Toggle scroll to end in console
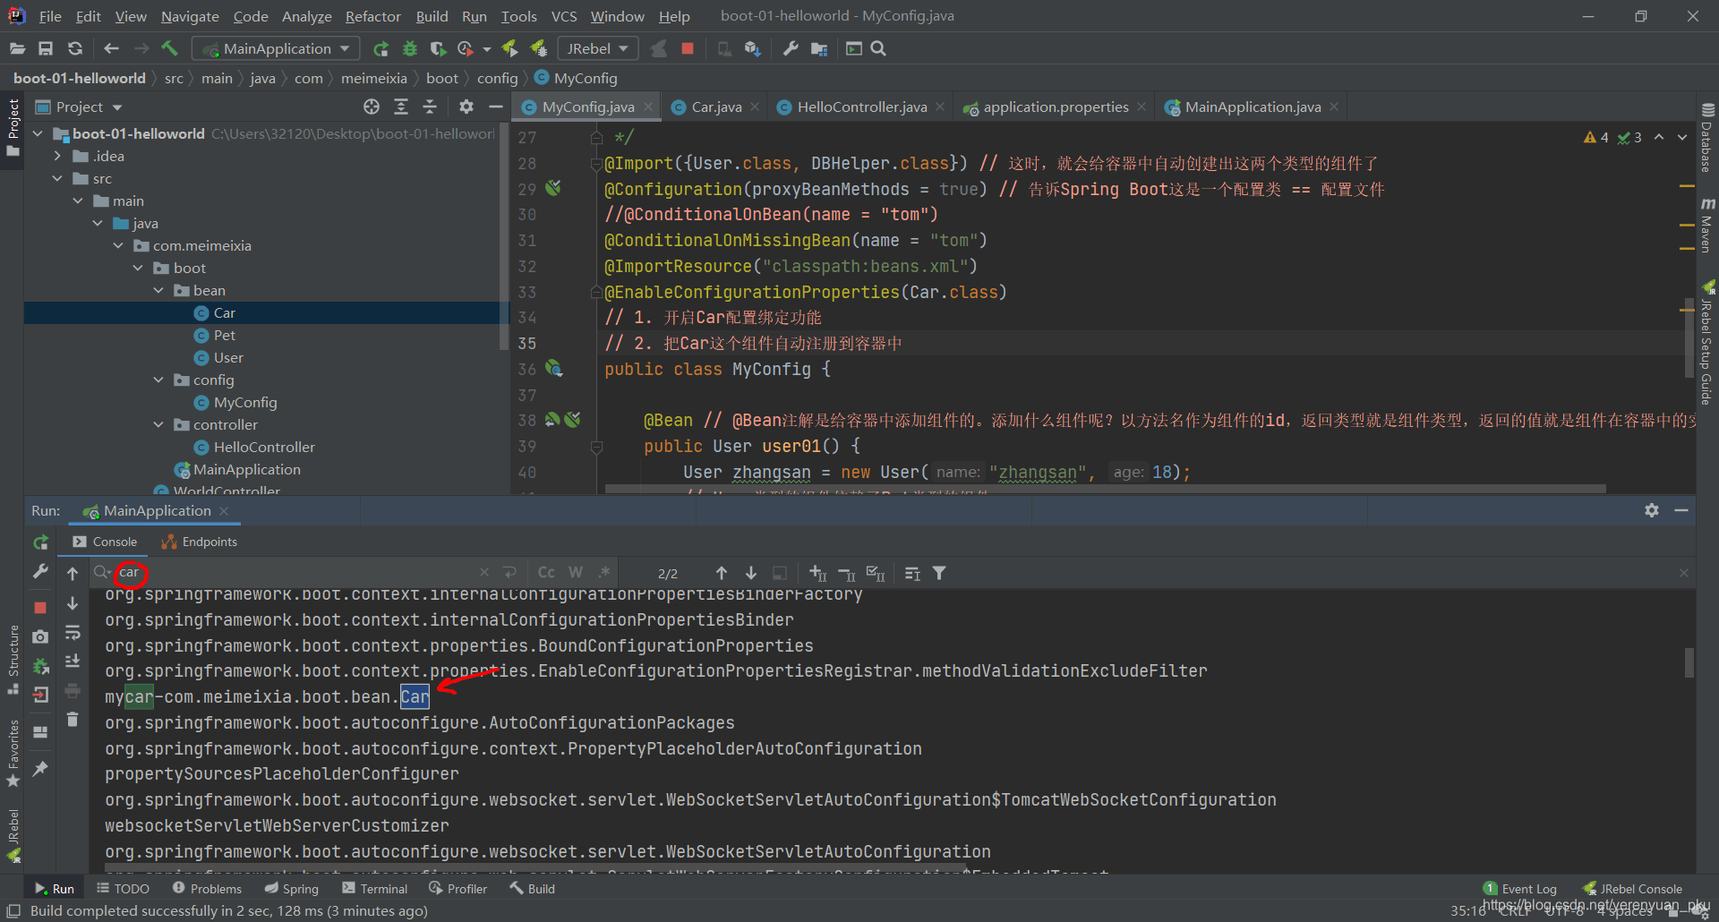 (x=73, y=661)
